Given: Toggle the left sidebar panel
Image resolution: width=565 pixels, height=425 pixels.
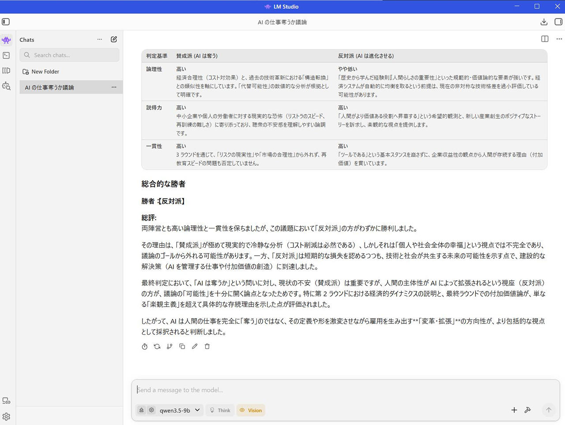Looking at the screenshot, I should (x=6, y=22).
